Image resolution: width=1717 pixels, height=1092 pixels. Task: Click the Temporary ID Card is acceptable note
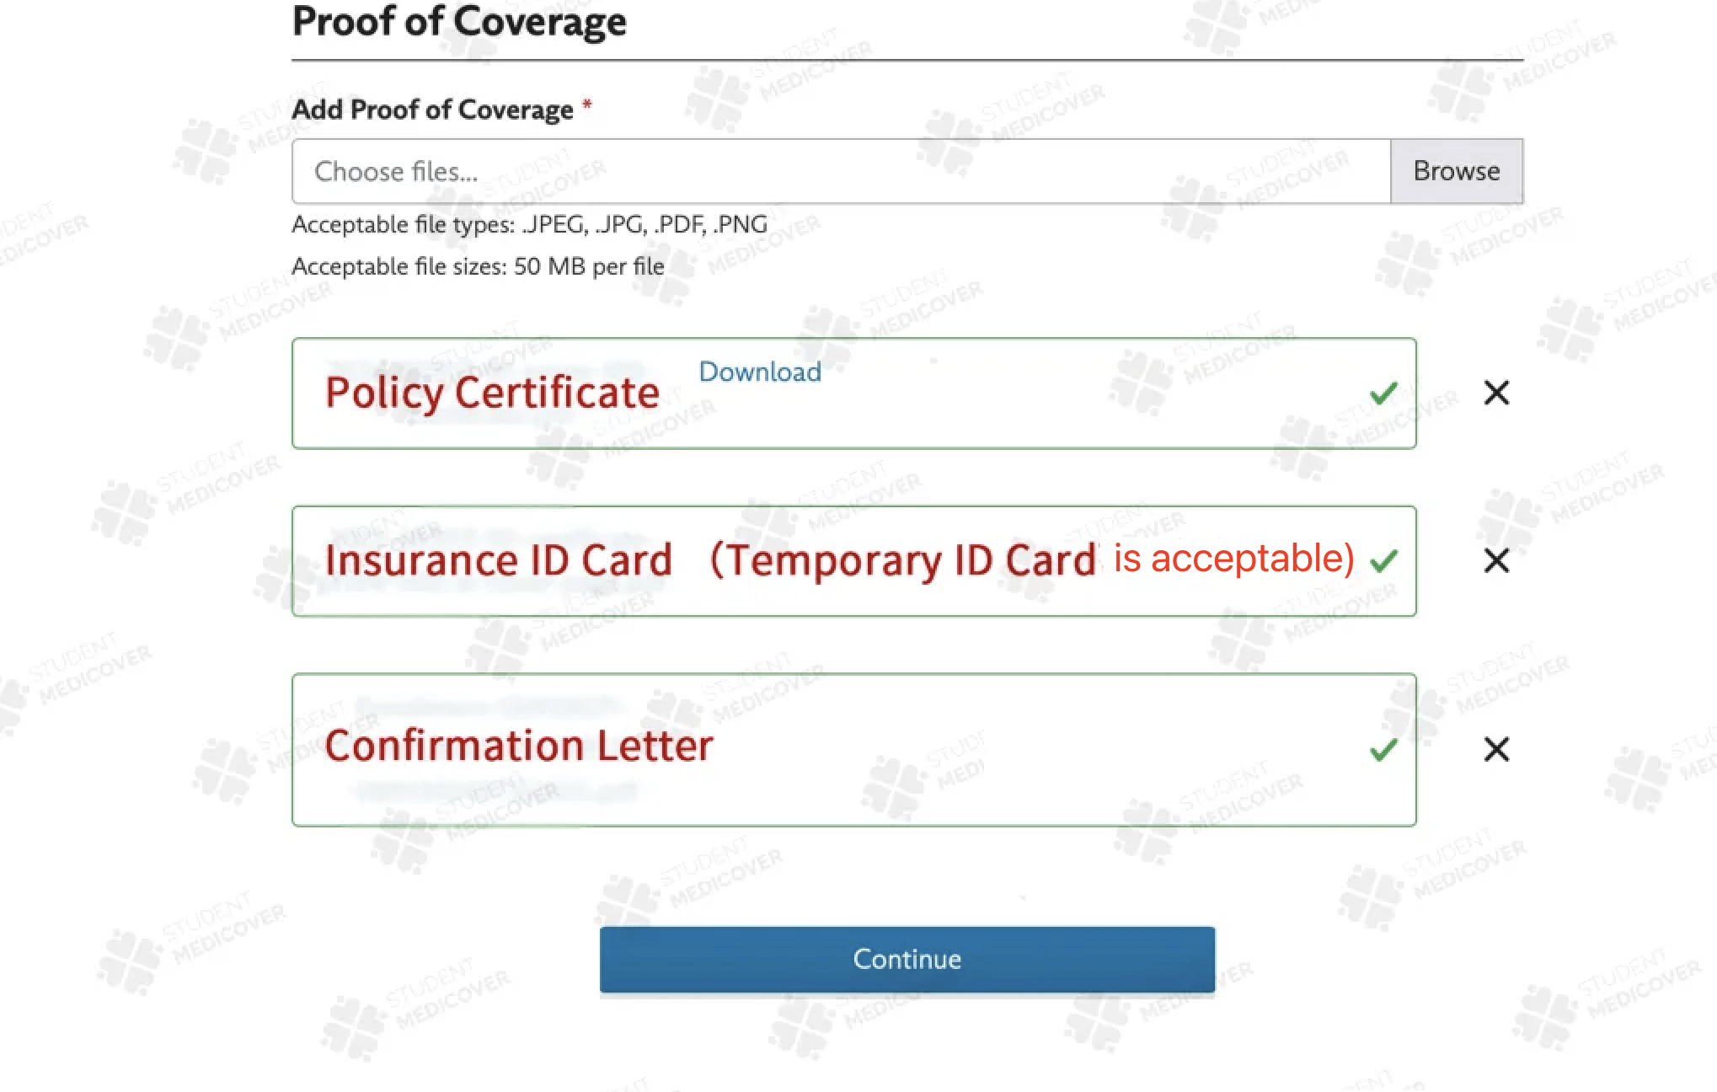[1033, 559]
